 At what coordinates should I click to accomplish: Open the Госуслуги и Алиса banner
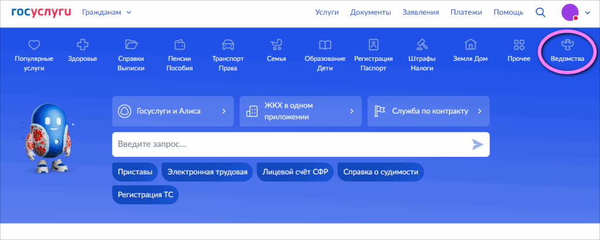coord(173,111)
